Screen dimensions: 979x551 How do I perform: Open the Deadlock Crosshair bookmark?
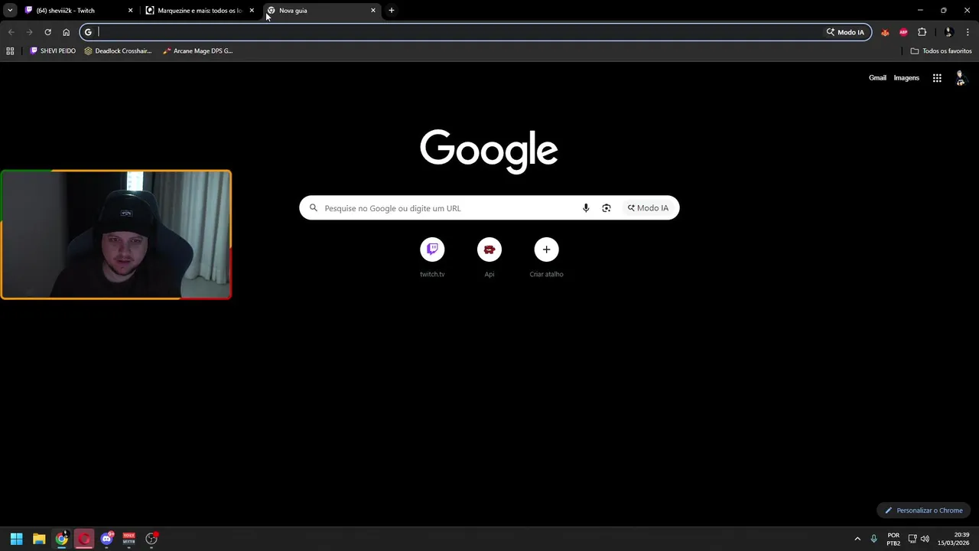(118, 51)
